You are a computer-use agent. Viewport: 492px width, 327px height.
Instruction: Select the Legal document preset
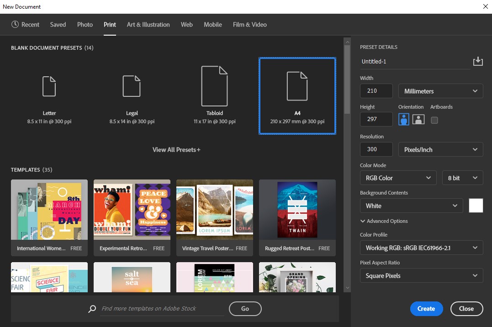(x=132, y=91)
